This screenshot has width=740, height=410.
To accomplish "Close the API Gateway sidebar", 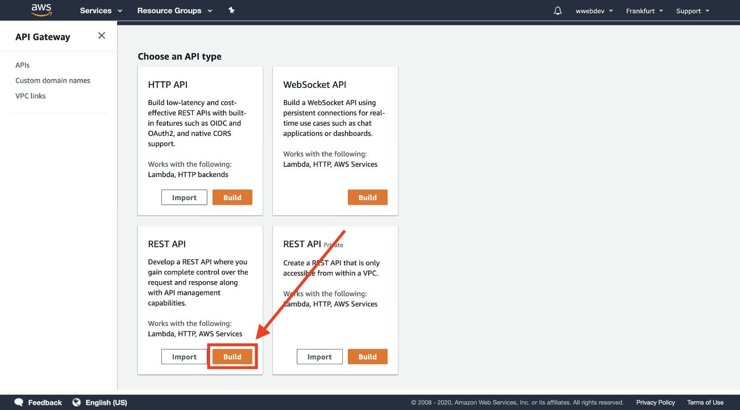I will point(102,36).
